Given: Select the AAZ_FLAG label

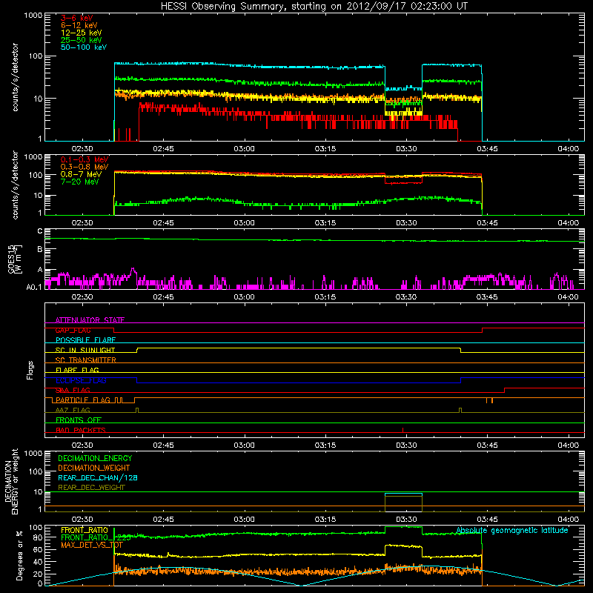Looking at the screenshot, I should [73, 411].
